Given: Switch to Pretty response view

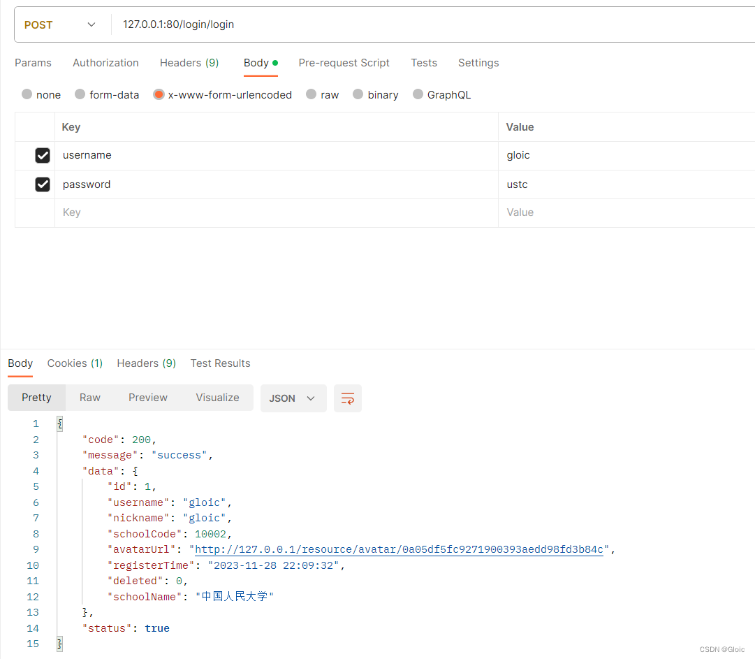Looking at the screenshot, I should (36, 398).
